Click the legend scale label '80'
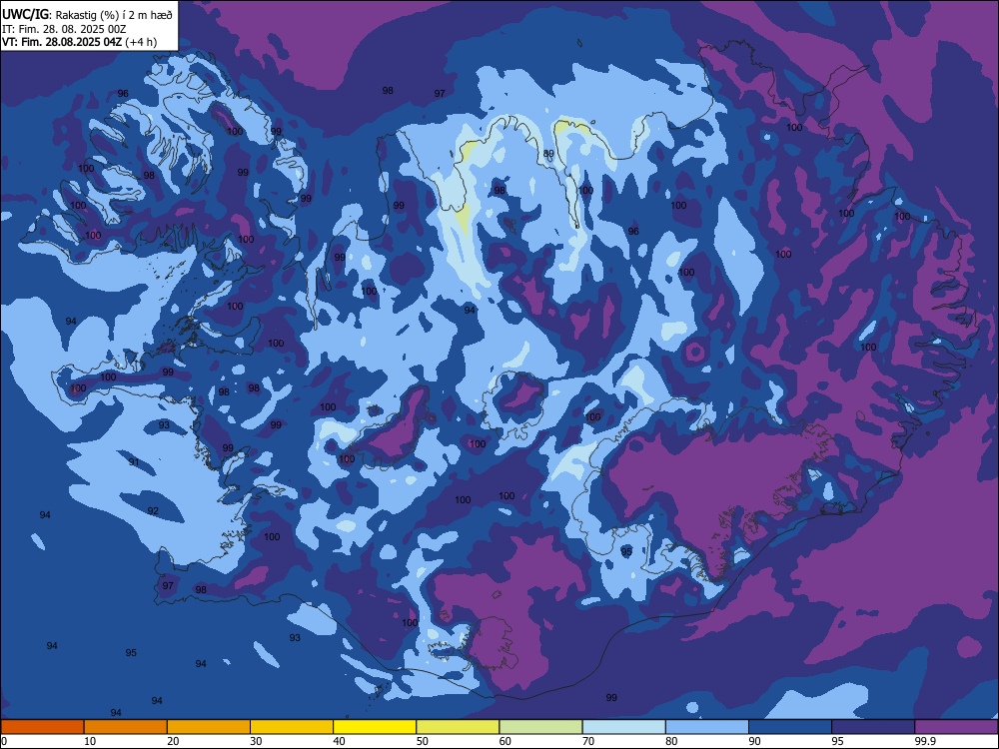 [671, 741]
